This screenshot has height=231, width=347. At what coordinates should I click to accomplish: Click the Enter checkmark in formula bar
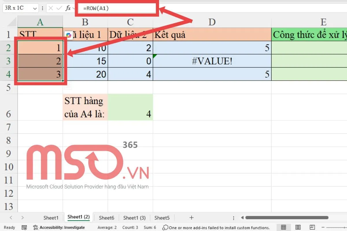tap(59, 8)
